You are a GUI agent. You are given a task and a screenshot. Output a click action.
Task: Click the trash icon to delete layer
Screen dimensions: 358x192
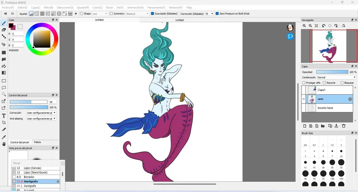[344, 126]
